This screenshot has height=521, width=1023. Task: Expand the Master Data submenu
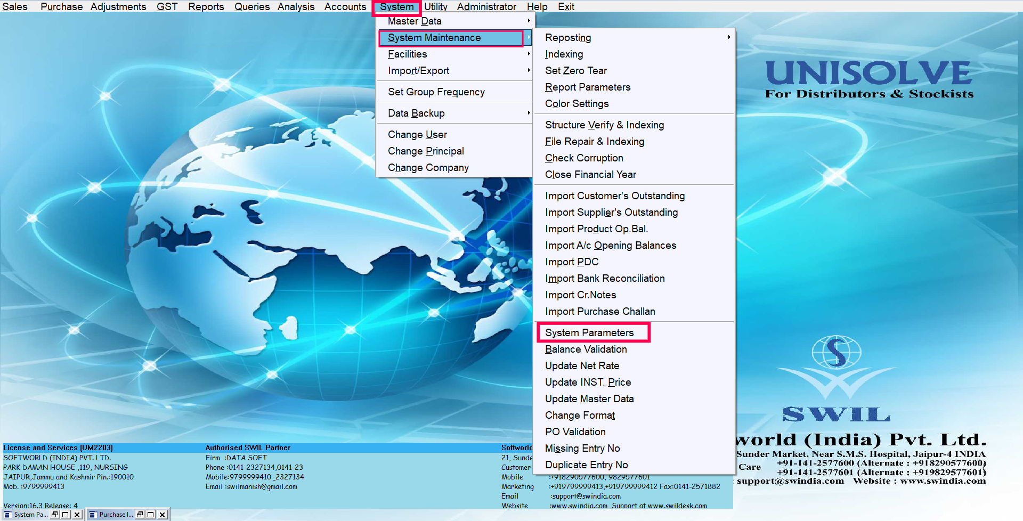454,21
